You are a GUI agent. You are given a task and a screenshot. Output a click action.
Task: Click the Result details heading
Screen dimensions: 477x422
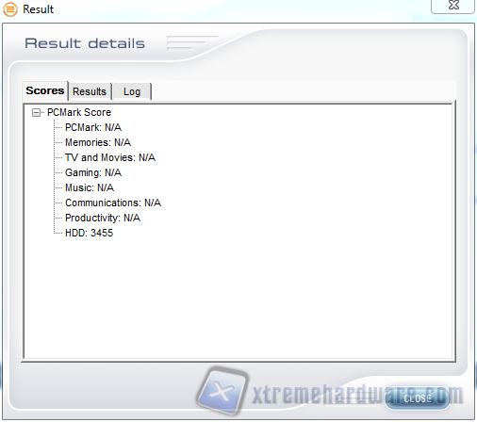[x=85, y=43]
